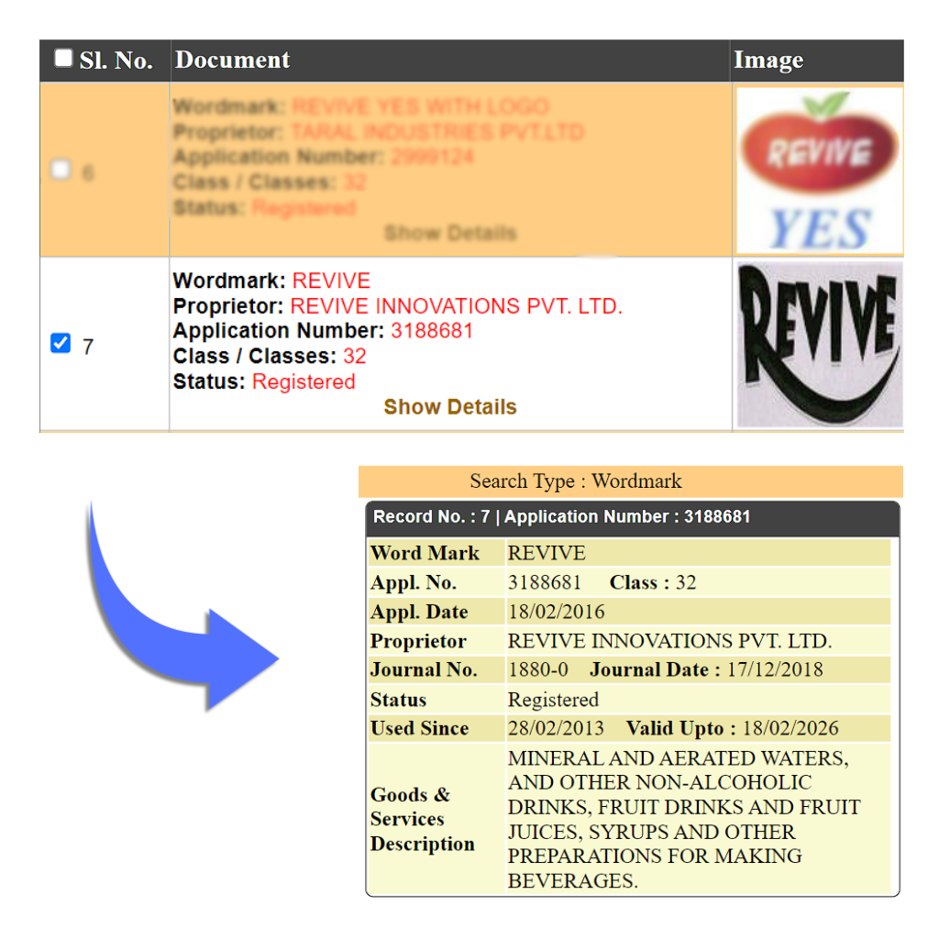The height and width of the screenshot is (939, 939).
Task: Expand Show Details for the REVIVE wordmark
Action: 449,407
